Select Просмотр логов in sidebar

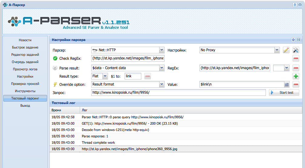(x=25, y=69)
